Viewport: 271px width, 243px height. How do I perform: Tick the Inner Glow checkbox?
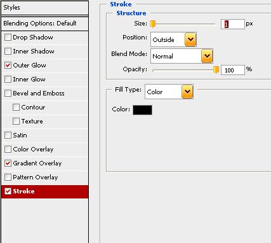[8, 80]
